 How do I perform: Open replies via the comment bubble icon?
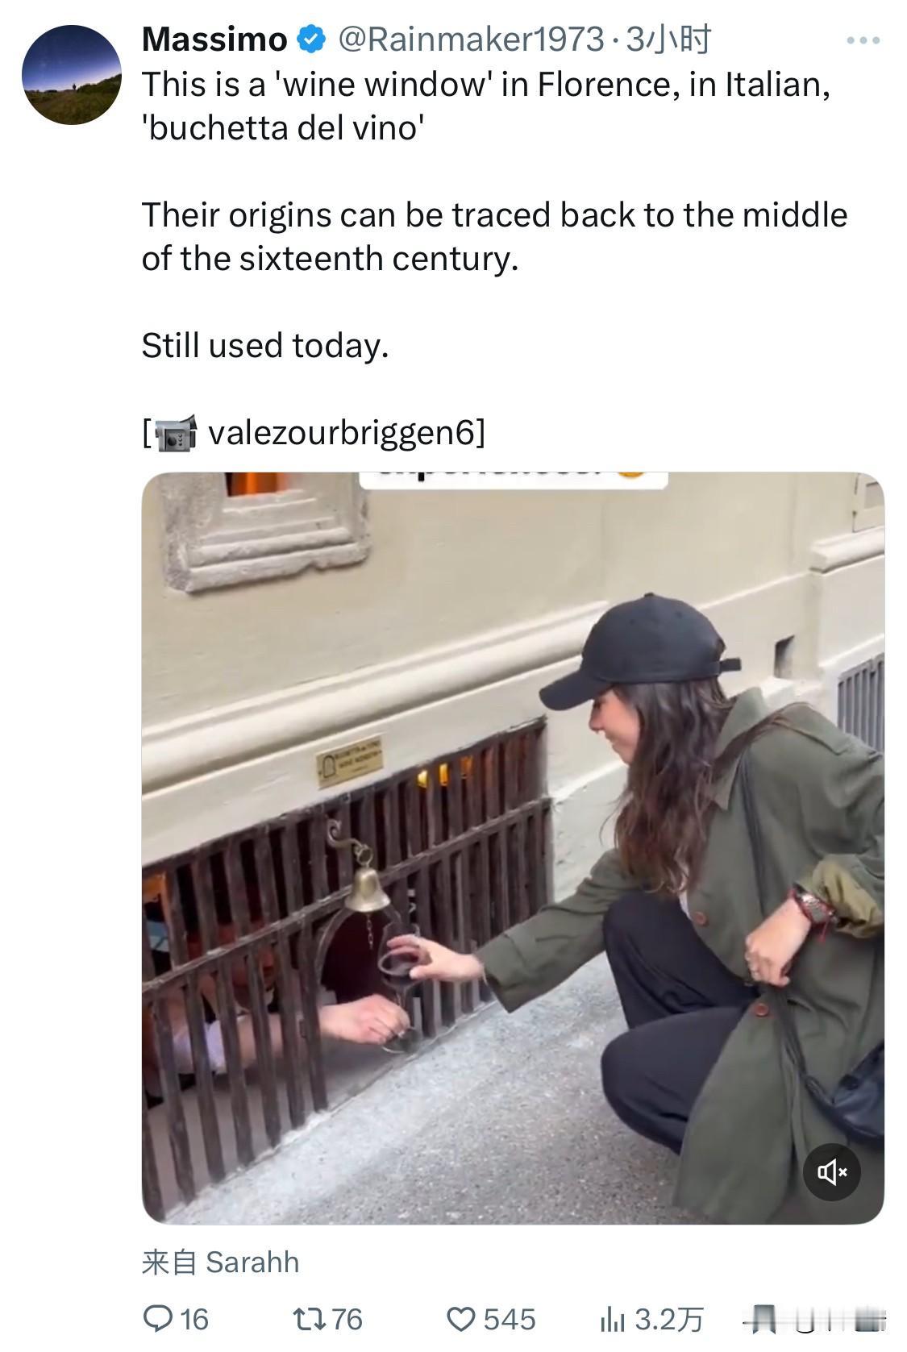[156, 1319]
